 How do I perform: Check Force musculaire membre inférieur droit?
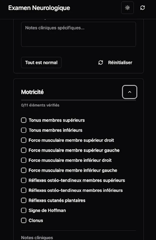pos(23,160)
